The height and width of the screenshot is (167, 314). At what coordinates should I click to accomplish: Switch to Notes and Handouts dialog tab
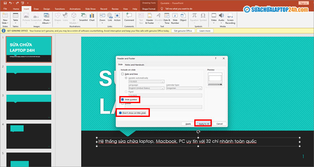(134, 65)
